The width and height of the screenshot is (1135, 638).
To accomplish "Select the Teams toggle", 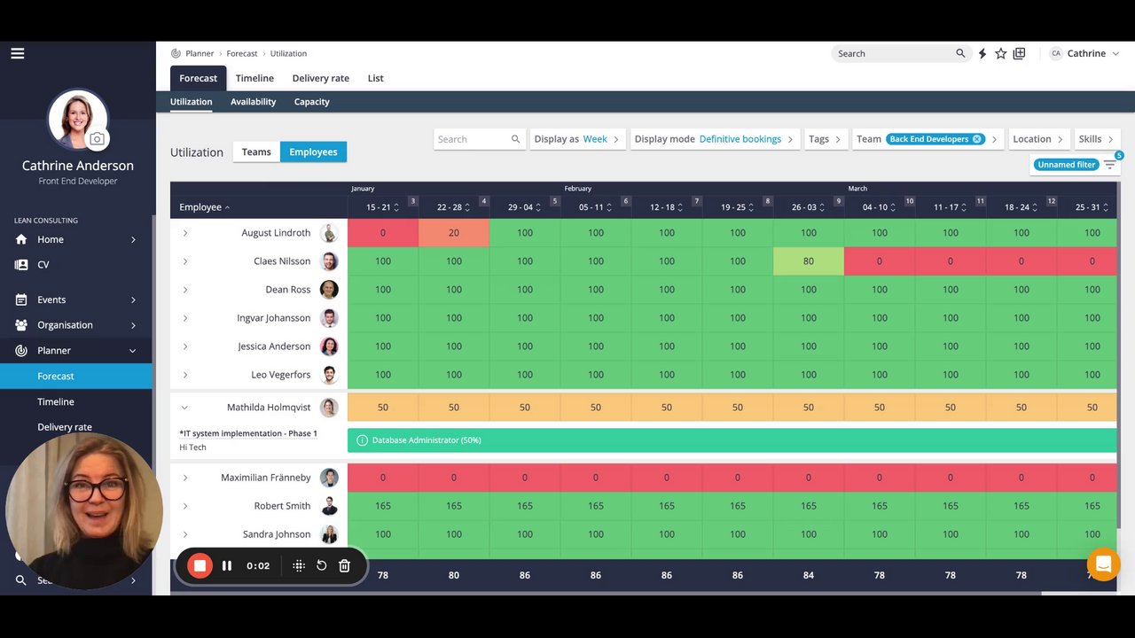I will click(256, 152).
